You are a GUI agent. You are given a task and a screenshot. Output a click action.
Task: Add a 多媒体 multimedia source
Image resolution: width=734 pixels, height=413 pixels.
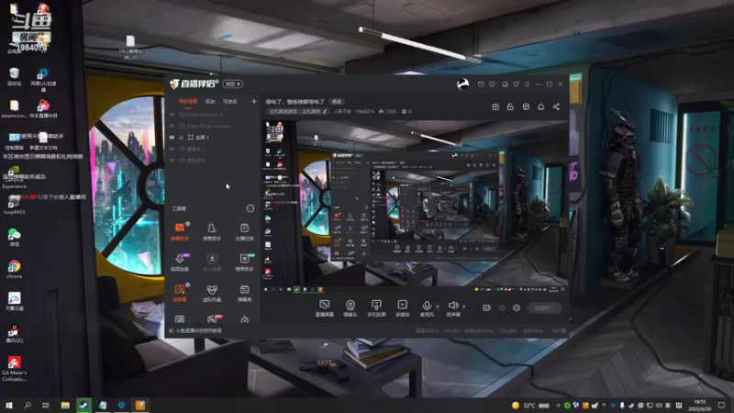point(402,308)
